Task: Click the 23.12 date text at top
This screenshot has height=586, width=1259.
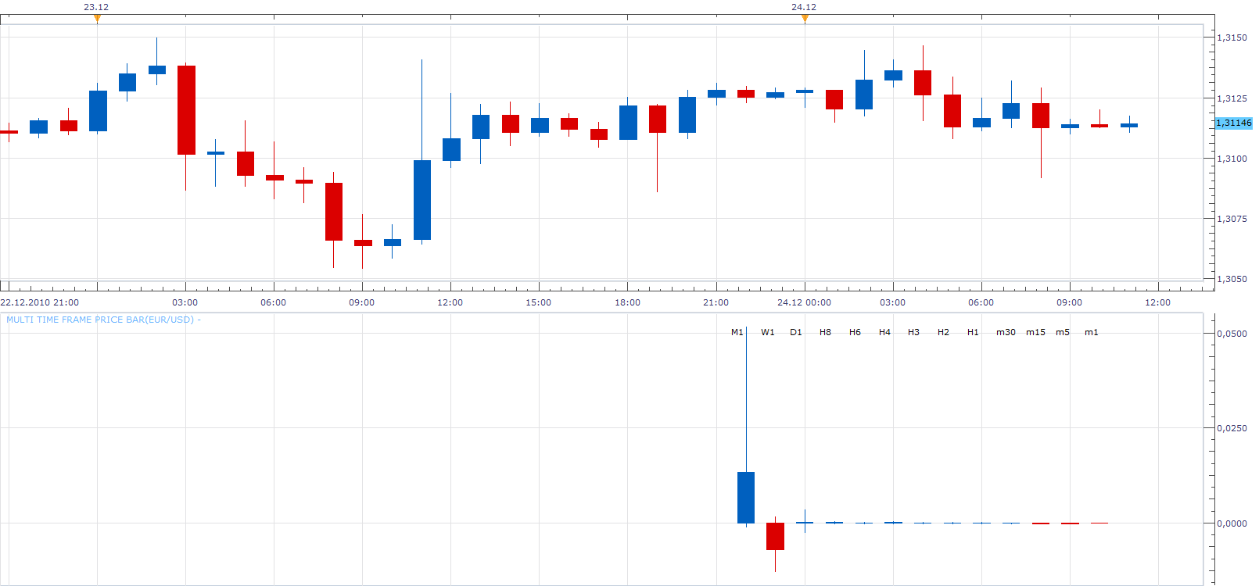Action: coord(96,7)
